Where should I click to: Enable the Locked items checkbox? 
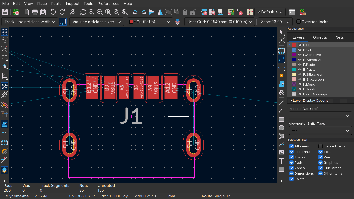pos(321,146)
